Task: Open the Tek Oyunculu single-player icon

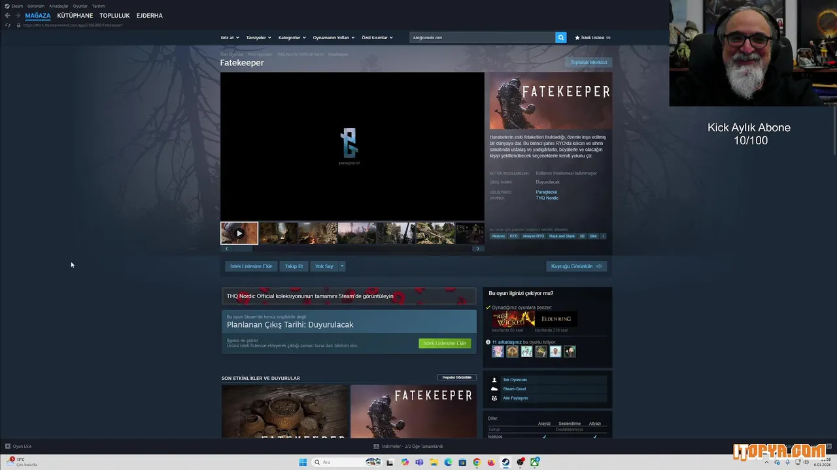Action: click(494, 380)
